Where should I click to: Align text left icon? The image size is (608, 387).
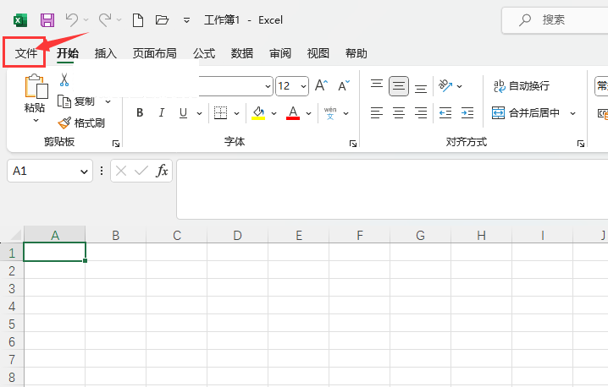(x=377, y=113)
